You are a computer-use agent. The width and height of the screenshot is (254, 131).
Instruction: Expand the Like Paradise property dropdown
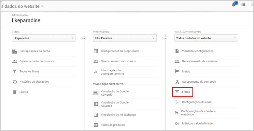point(125,38)
